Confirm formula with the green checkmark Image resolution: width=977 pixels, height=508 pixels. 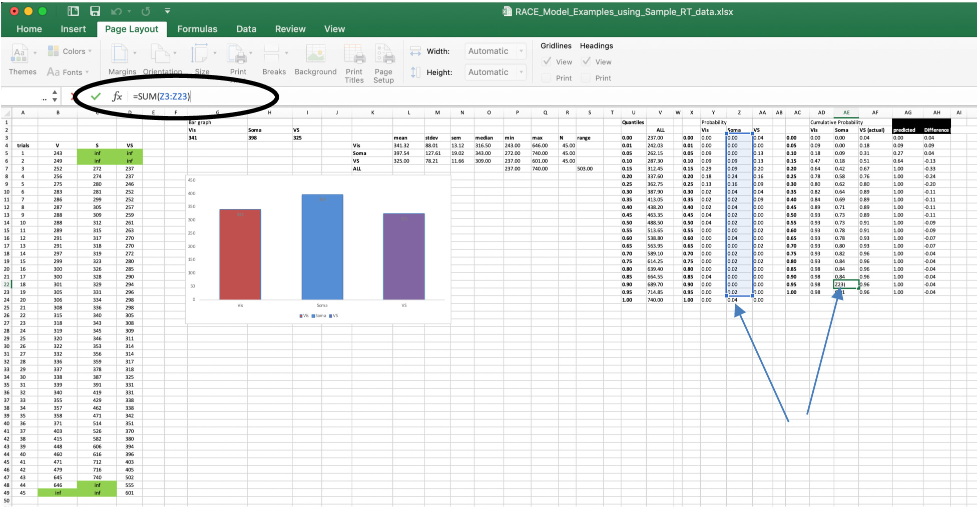click(96, 96)
